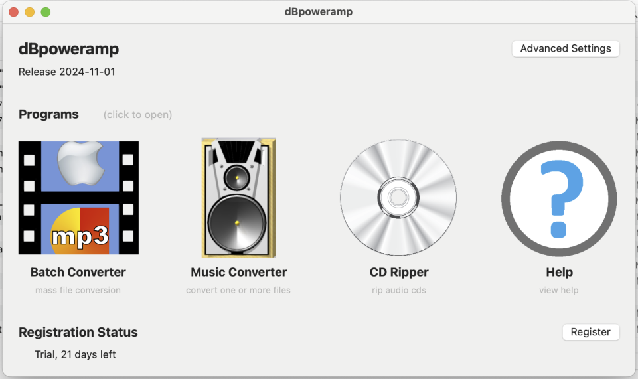Select the "rip audio cds" caption

(x=399, y=290)
